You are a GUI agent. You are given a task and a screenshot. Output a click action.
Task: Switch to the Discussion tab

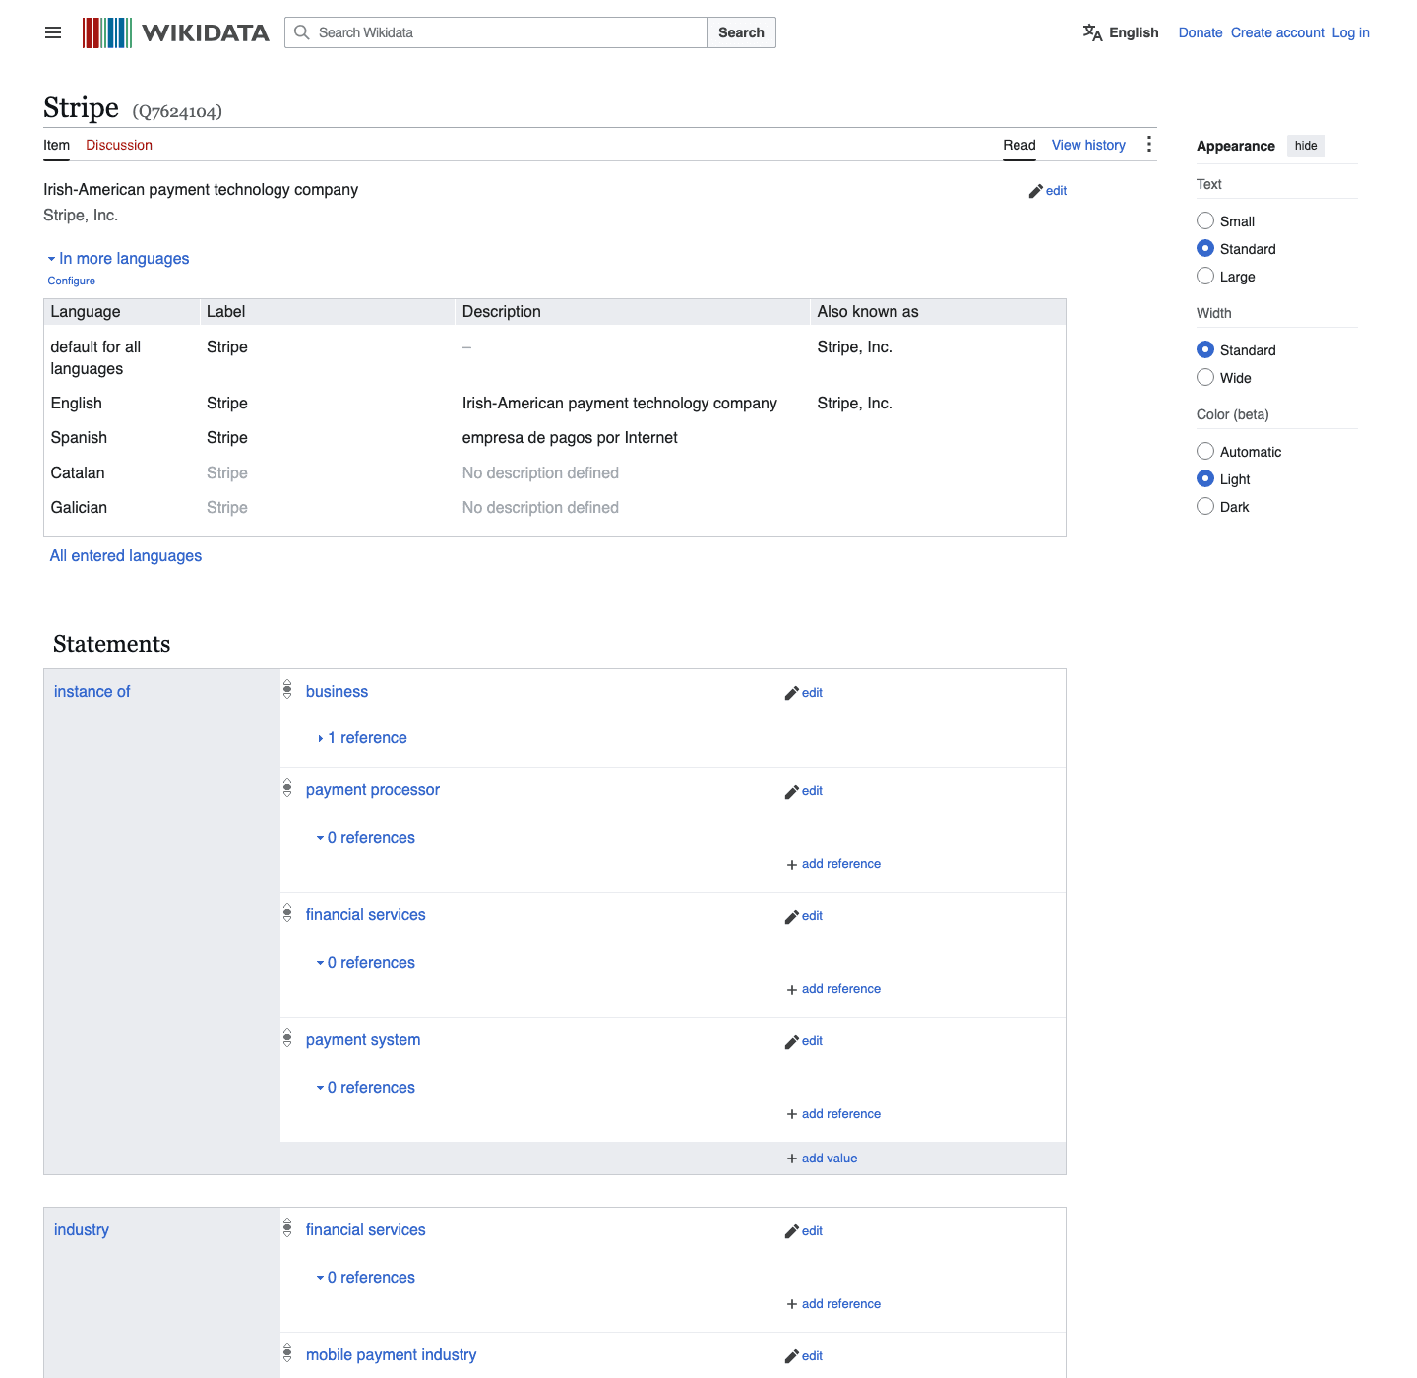point(119,145)
